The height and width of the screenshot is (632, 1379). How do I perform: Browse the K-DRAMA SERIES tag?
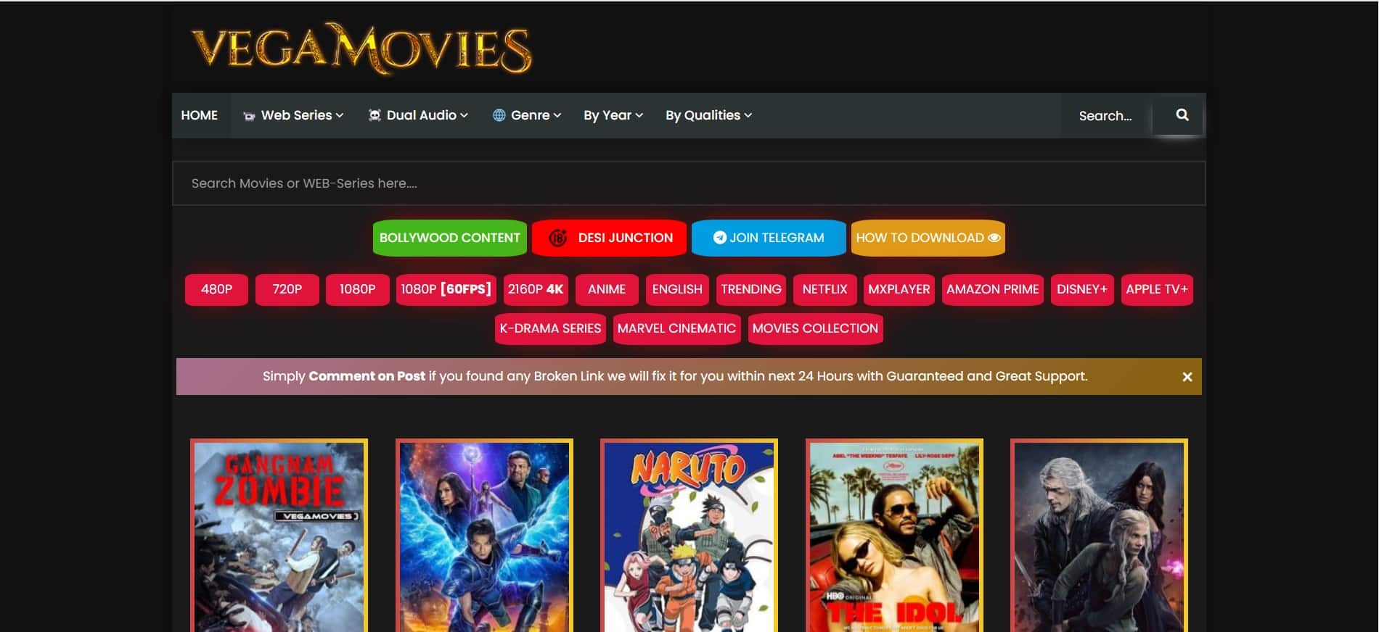point(550,328)
